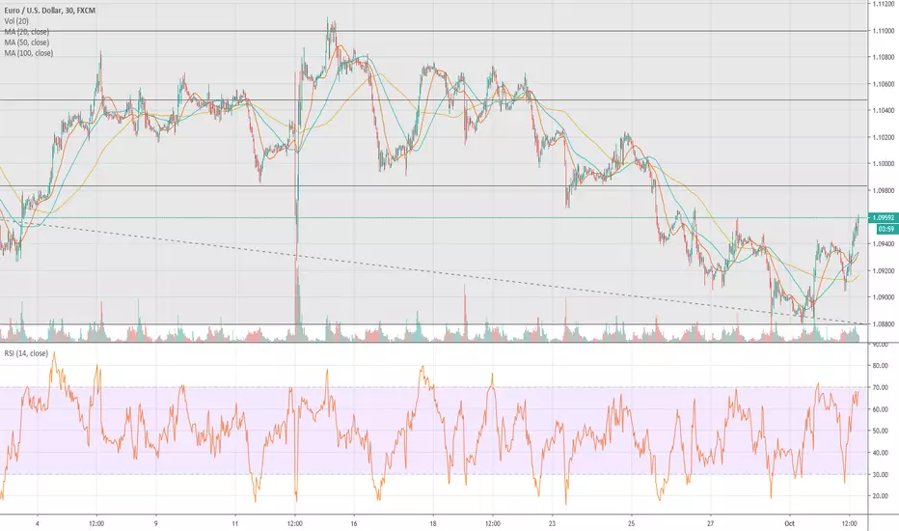Click the RSI 50.00 scale label
This screenshot has height=531, width=899.
[x=880, y=432]
